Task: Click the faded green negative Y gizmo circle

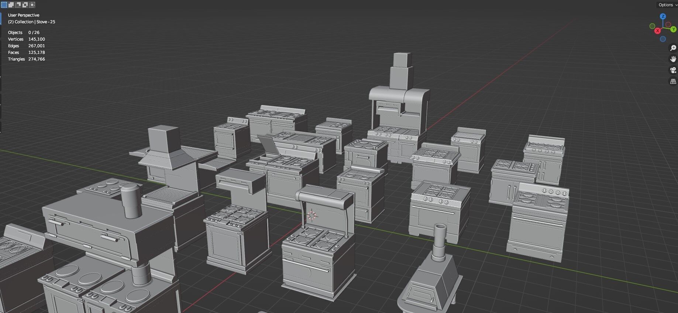Action: [652, 26]
